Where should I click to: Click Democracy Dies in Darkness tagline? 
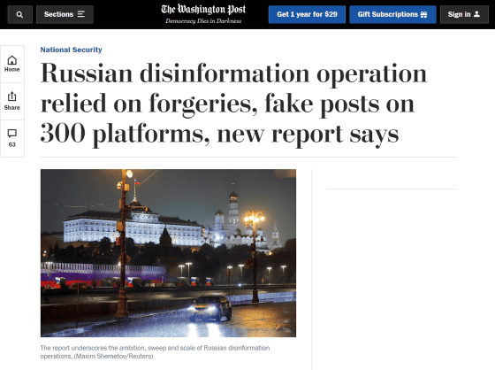pos(203,21)
